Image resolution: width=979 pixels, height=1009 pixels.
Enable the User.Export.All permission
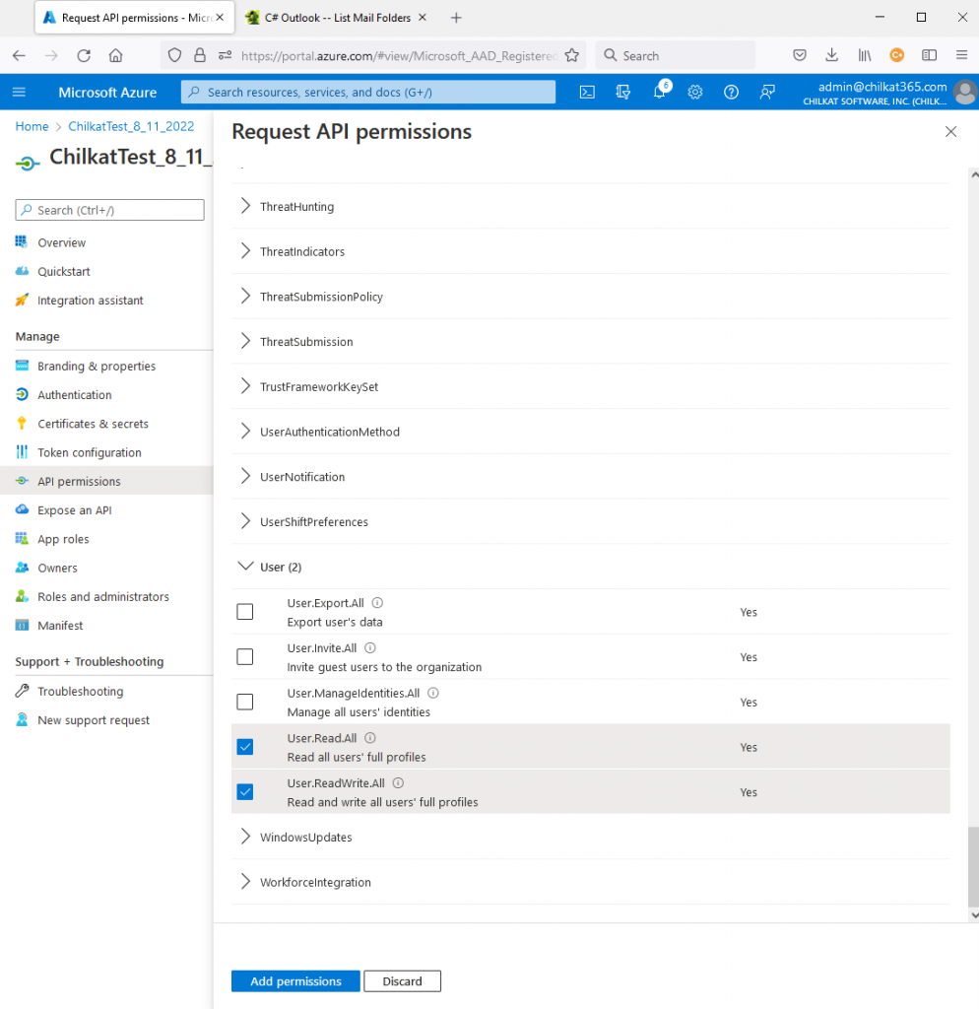tap(244, 611)
